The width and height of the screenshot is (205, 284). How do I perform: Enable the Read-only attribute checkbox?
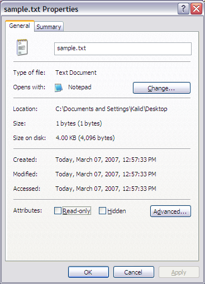(x=58, y=211)
